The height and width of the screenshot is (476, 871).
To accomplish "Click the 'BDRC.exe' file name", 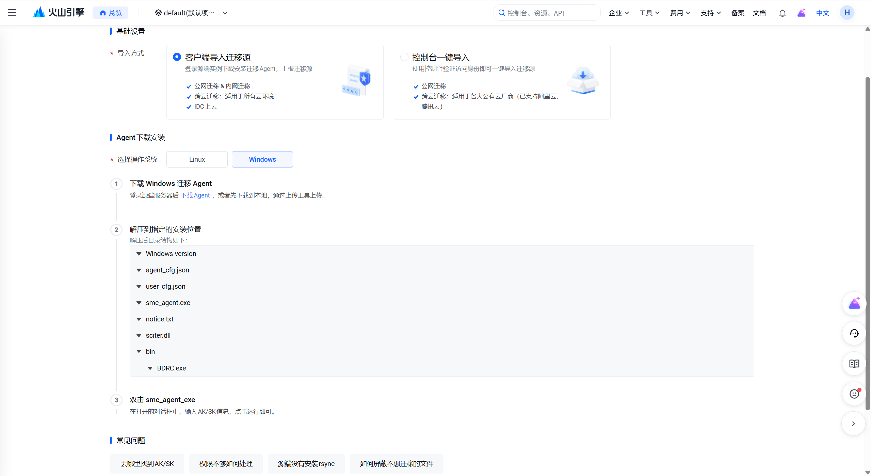I will 171,368.
